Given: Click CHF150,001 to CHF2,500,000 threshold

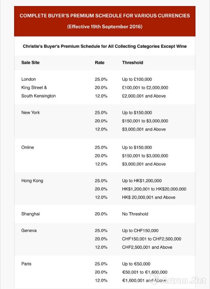Looking at the screenshot, I should tap(152, 239).
